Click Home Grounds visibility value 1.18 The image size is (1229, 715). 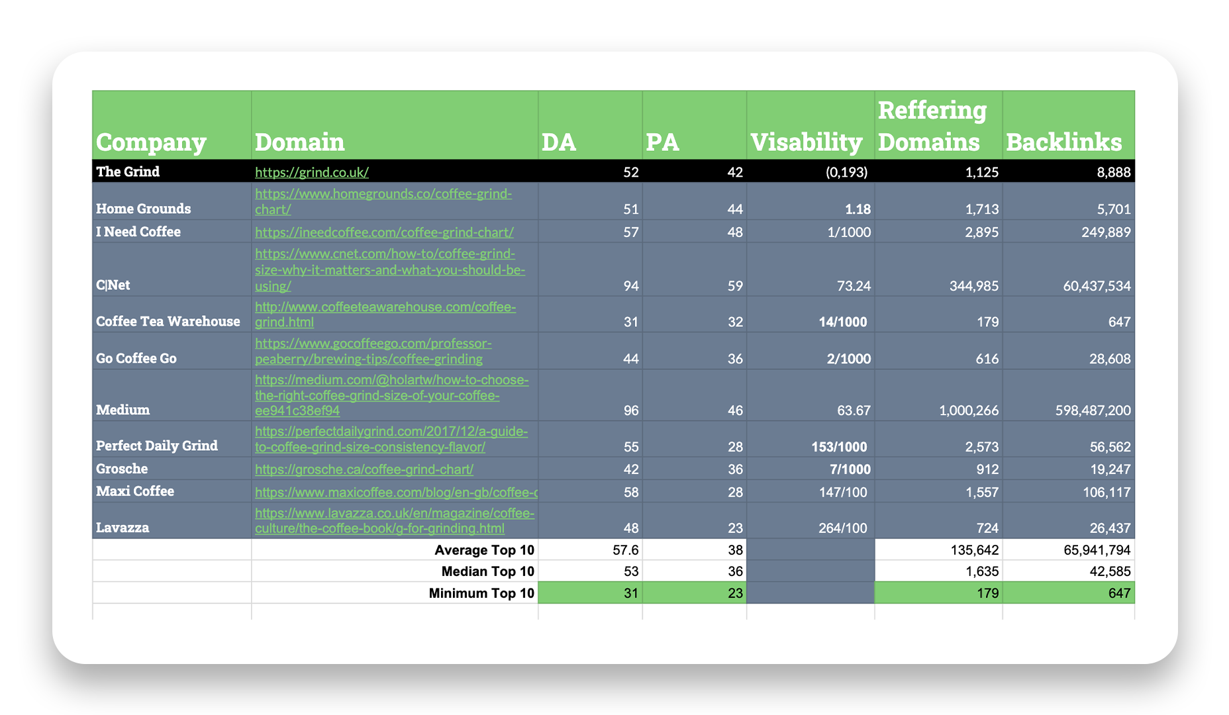pos(858,209)
